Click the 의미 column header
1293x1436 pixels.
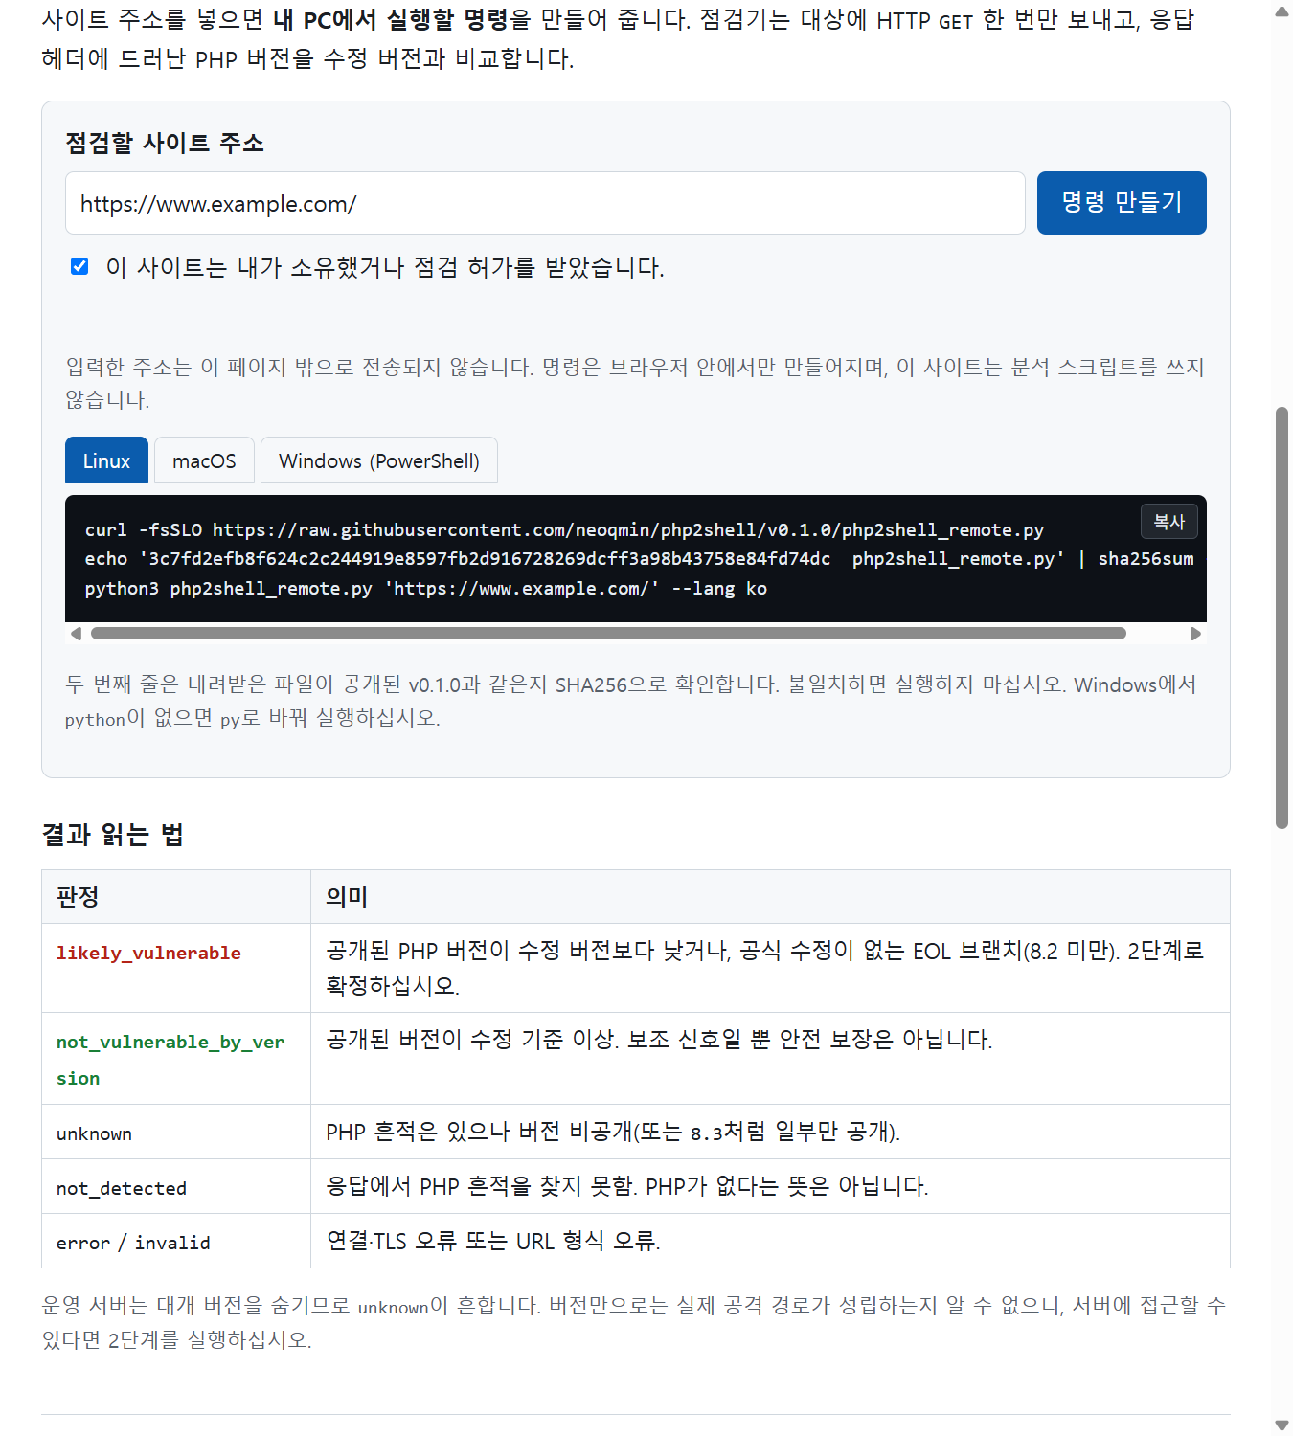click(x=770, y=897)
